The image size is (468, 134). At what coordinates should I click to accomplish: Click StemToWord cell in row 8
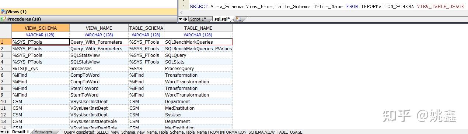(99, 88)
